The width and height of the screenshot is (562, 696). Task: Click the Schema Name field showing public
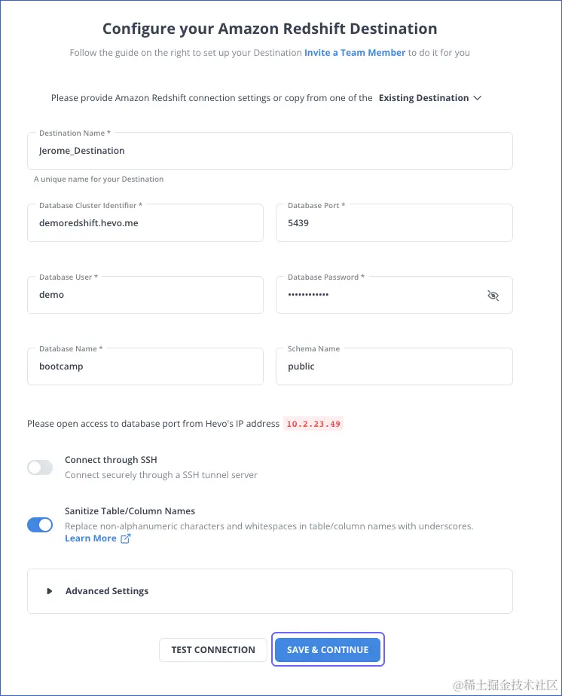pos(394,366)
